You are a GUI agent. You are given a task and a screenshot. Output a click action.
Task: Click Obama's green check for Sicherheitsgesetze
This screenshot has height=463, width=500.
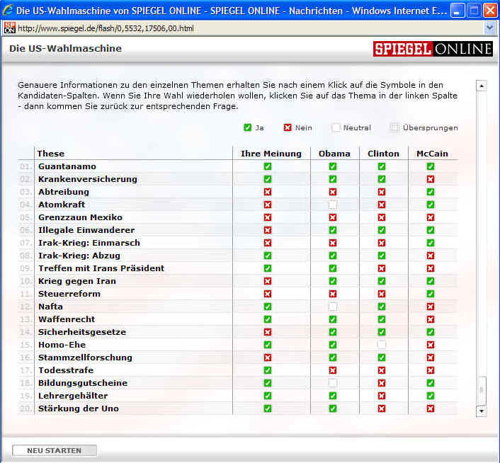click(333, 332)
